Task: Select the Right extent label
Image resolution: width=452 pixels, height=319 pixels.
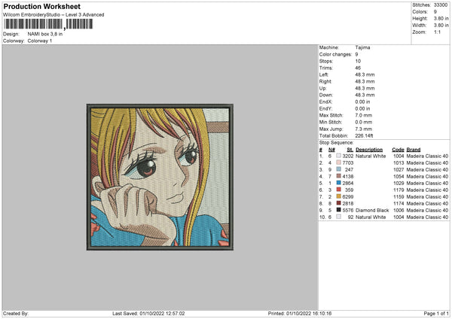Action: (325, 81)
